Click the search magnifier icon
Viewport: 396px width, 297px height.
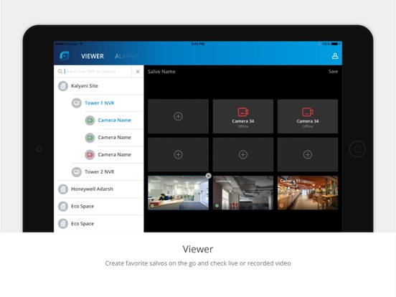pyautogui.click(x=60, y=71)
